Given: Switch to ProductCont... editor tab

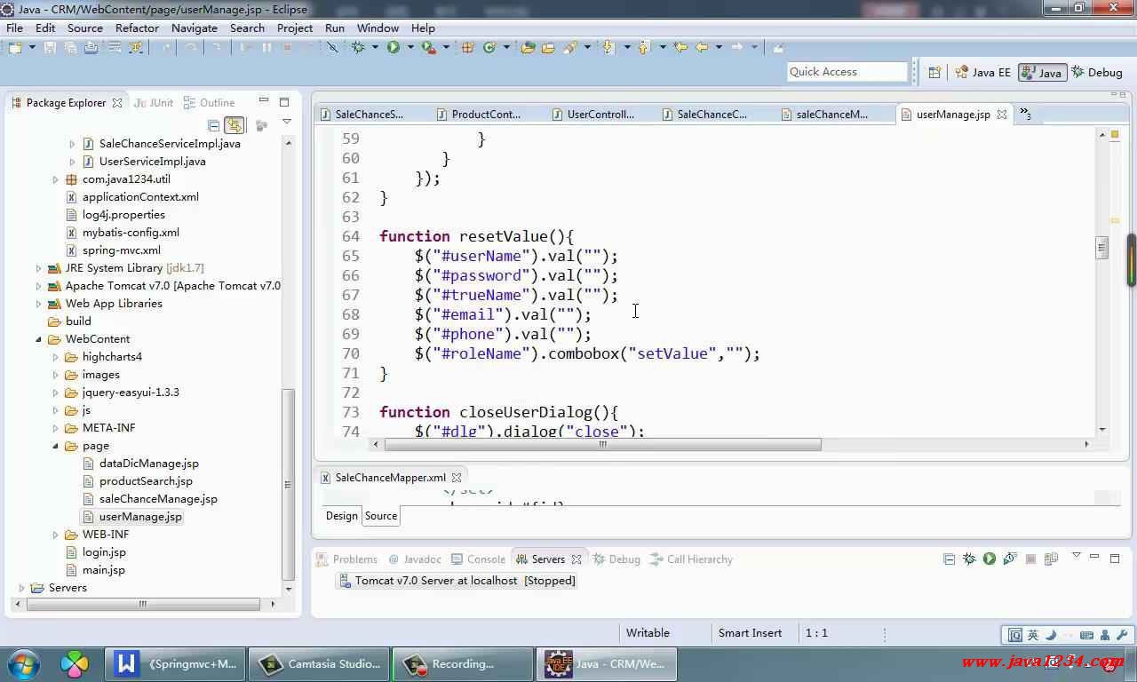Looking at the screenshot, I should click(478, 114).
